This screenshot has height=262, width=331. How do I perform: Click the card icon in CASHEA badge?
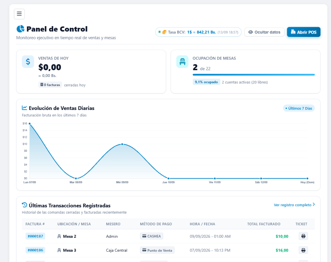click(x=144, y=236)
